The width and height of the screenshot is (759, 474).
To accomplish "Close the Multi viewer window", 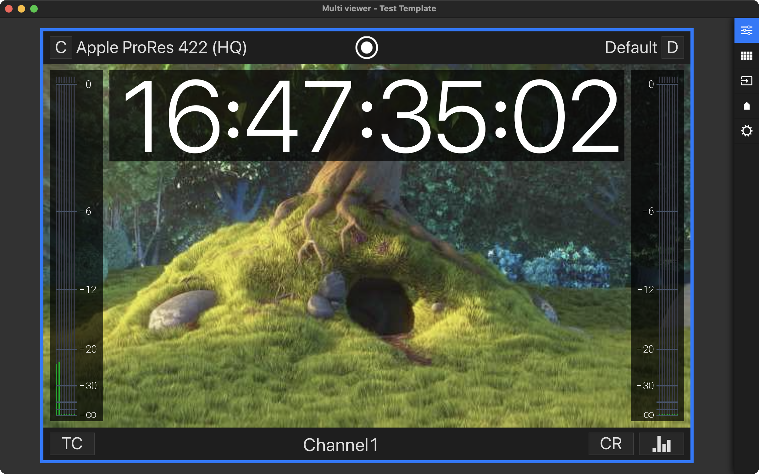I will [9, 9].
